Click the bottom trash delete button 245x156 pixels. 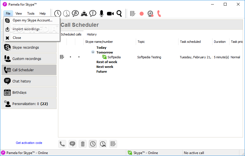[83, 144]
